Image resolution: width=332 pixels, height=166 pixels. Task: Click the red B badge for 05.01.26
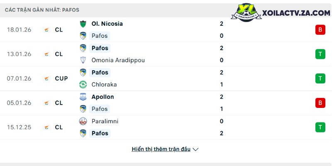pos(320,103)
